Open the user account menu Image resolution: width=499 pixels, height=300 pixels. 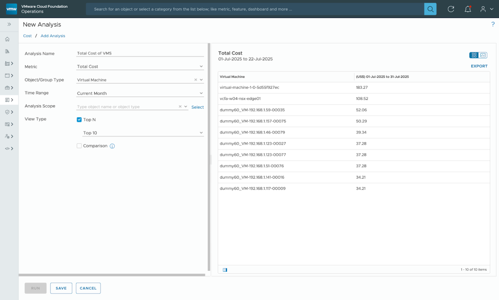point(487,9)
